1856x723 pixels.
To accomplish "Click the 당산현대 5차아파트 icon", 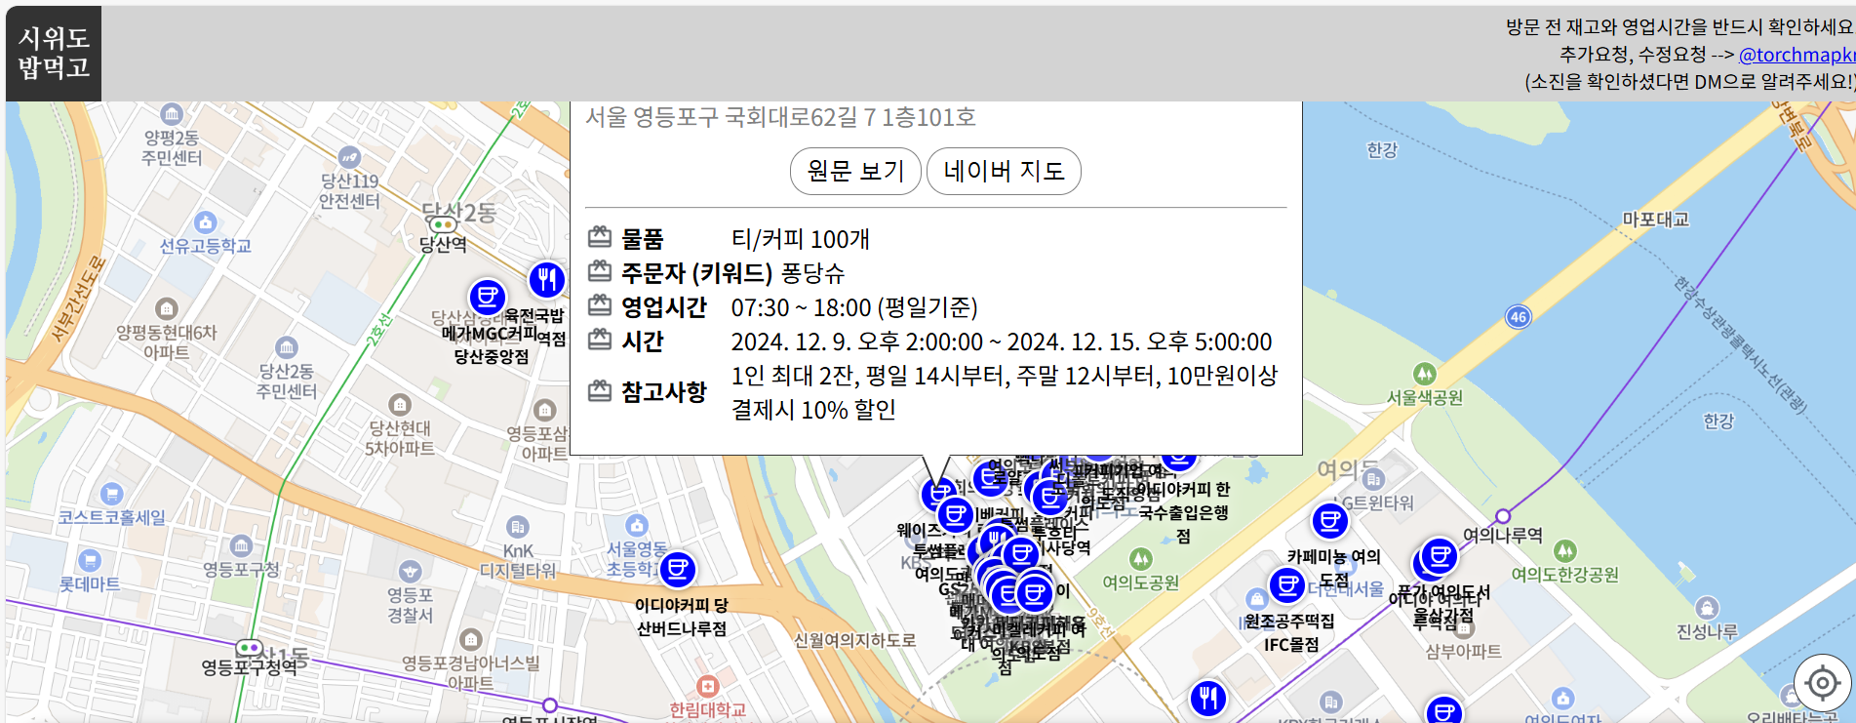I will point(400,405).
